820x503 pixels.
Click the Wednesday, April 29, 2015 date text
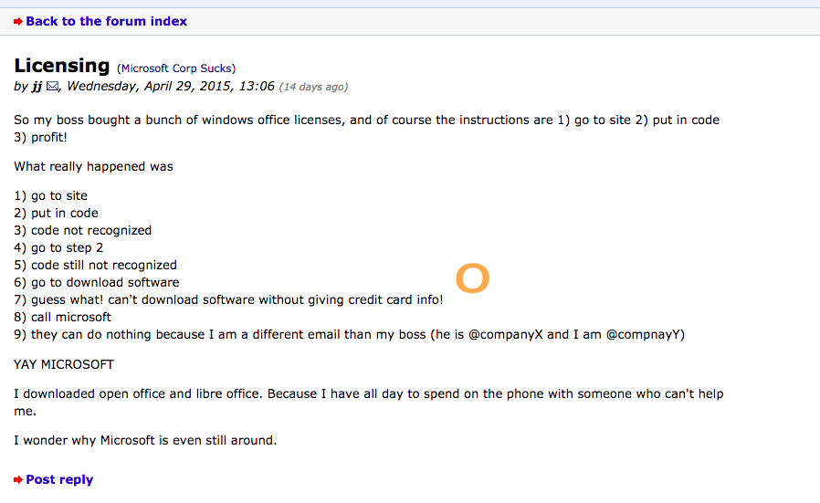[x=171, y=87]
